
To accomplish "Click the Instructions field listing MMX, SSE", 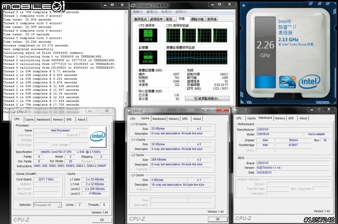I will tap(71, 166).
